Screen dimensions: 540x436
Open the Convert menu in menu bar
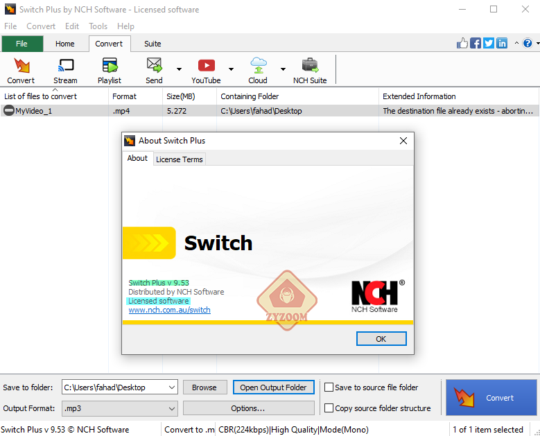pyautogui.click(x=41, y=26)
